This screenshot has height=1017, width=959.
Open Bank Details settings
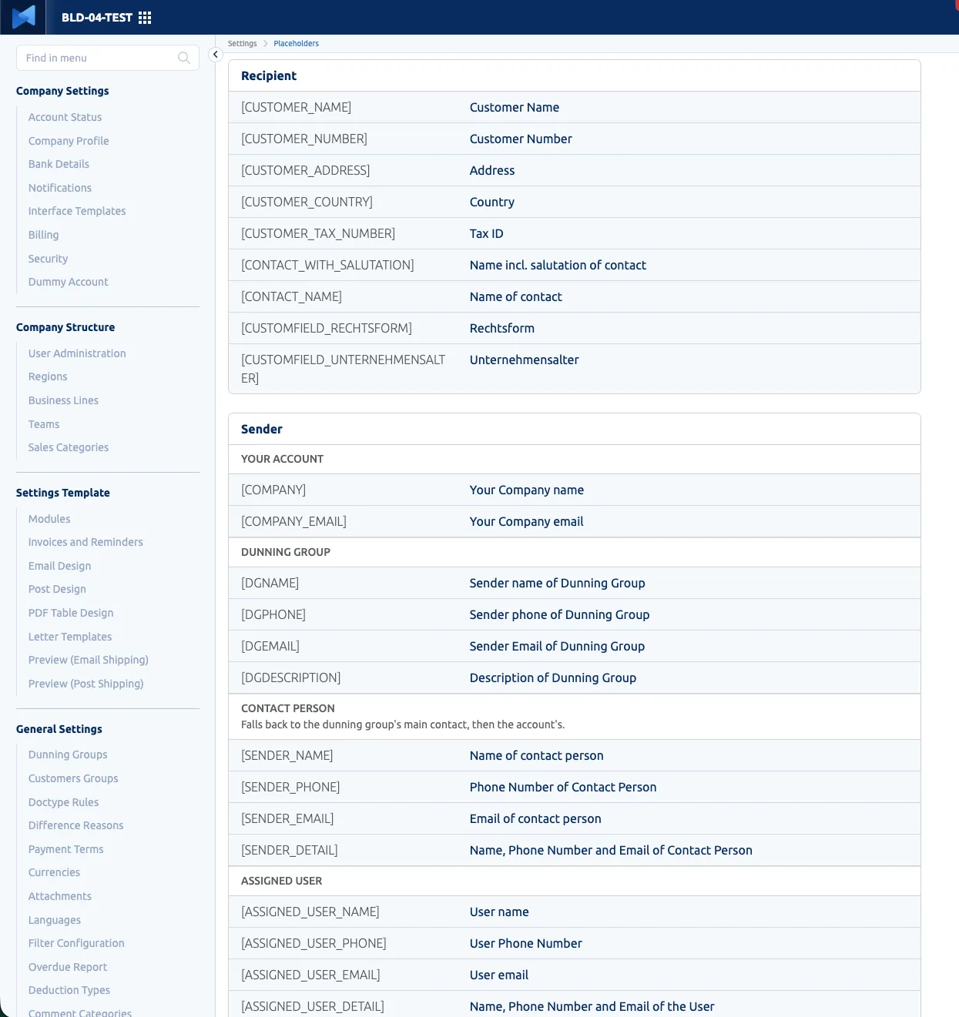coord(59,164)
